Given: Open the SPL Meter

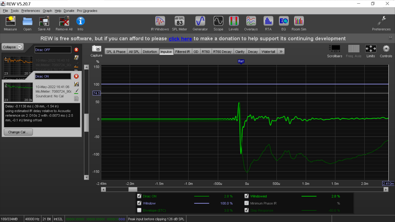Looking at the screenshot, I should (x=179, y=23).
